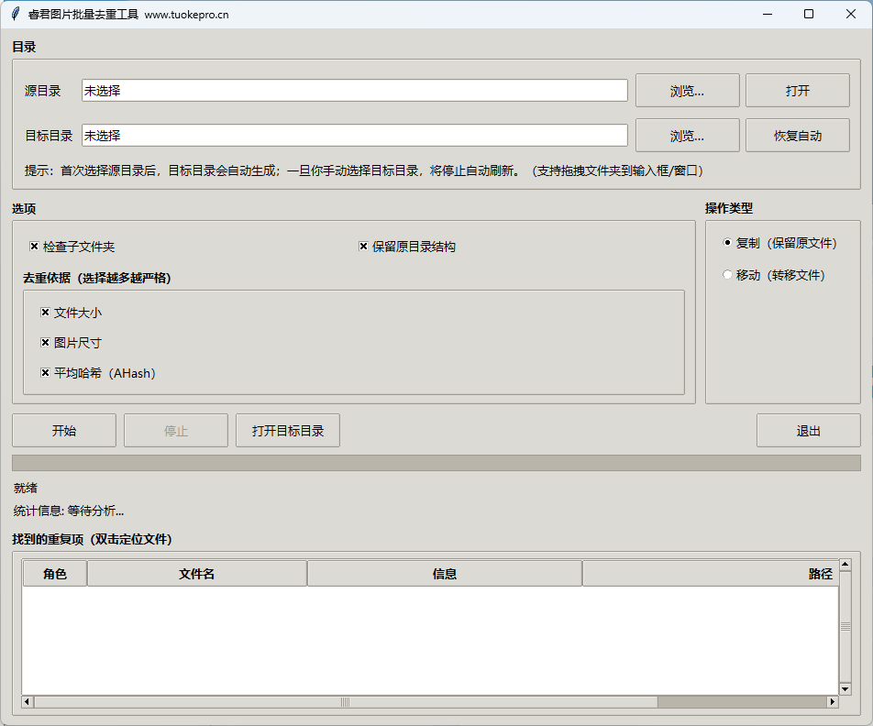Click the feather app icon in title bar
The image size is (873, 726).
(16, 14)
